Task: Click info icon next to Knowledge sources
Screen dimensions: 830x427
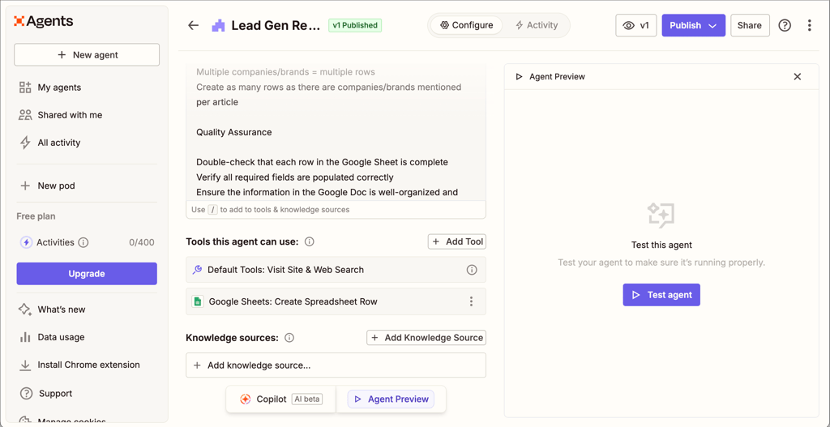Action: point(289,338)
